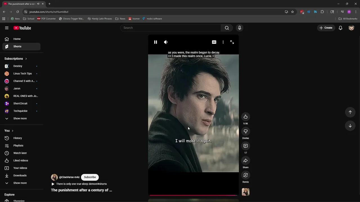
Task: Reload the page with the browser refresh icon
Action: [x=17, y=12]
